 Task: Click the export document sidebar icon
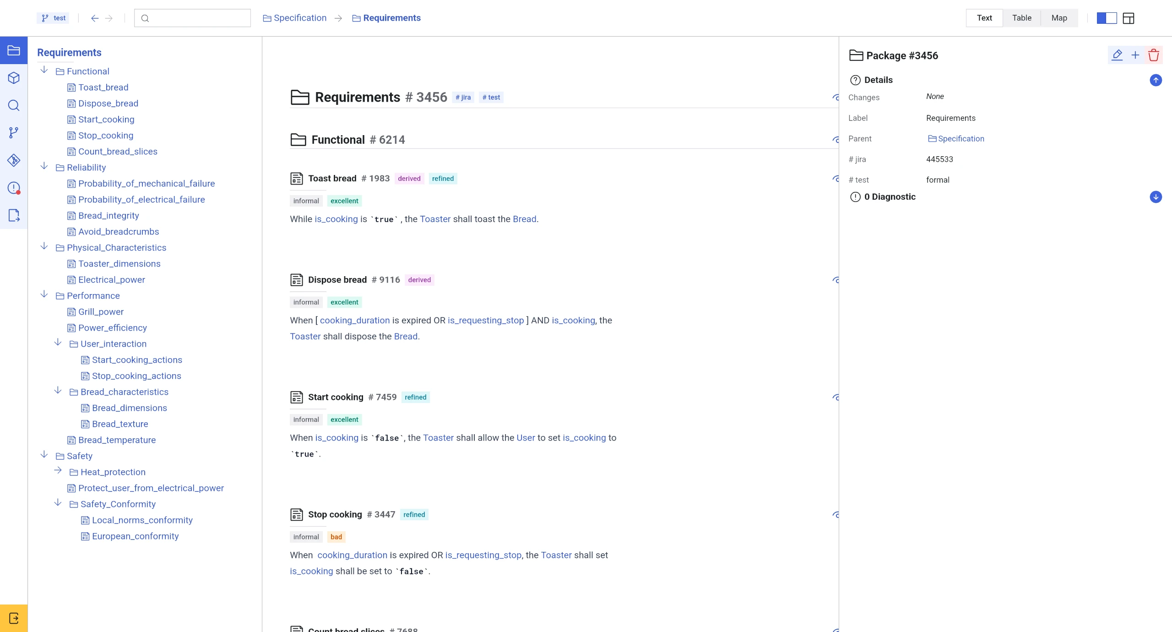click(14, 215)
